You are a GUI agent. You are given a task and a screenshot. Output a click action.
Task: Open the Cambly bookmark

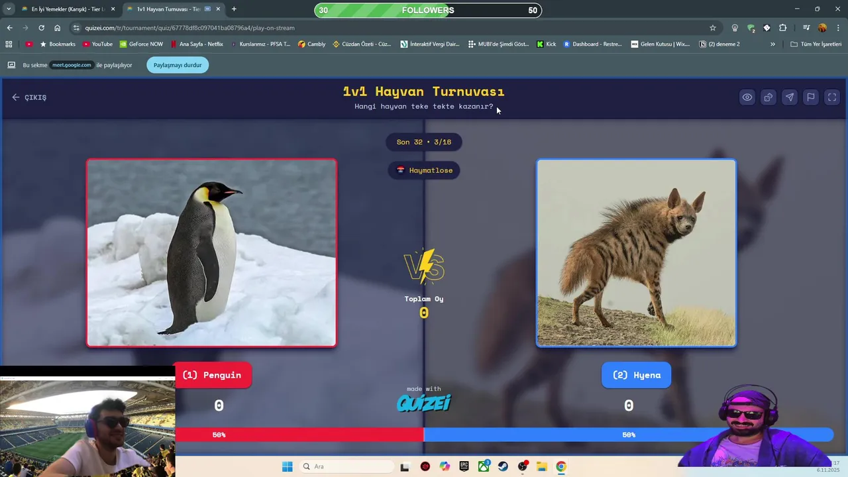[311, 44]
